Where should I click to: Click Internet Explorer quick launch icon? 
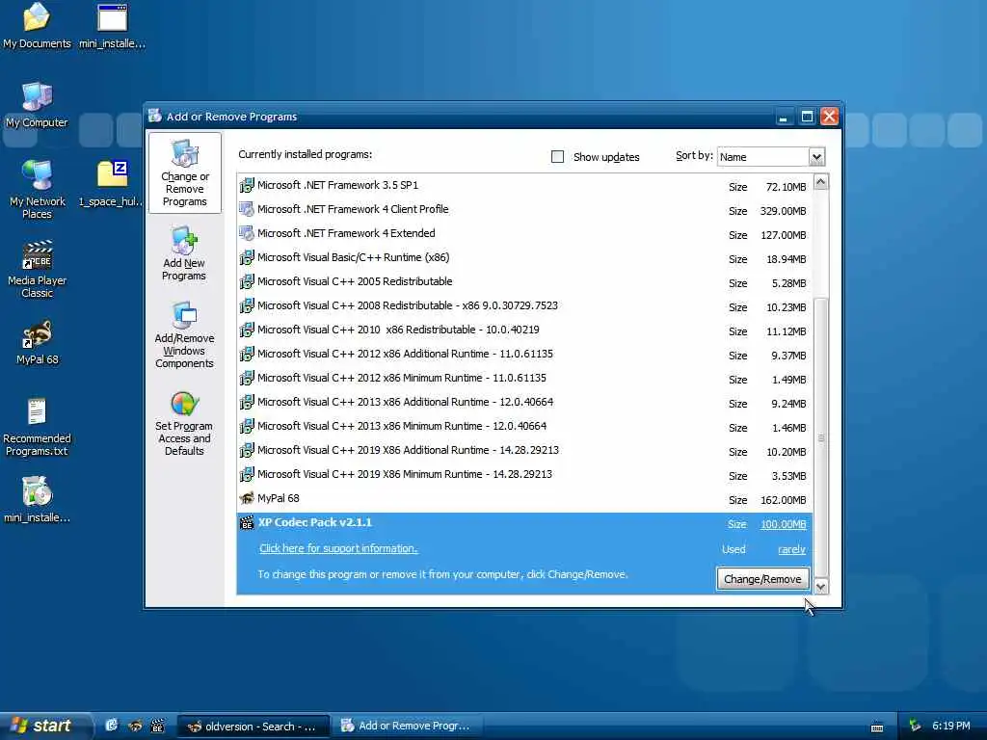[112, 726]
